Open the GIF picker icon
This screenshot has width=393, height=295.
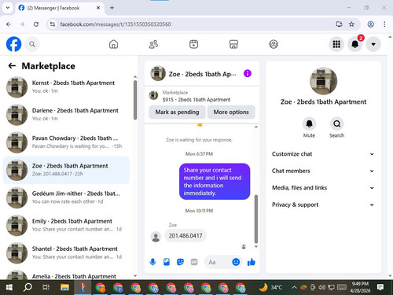tap(194, 262)
